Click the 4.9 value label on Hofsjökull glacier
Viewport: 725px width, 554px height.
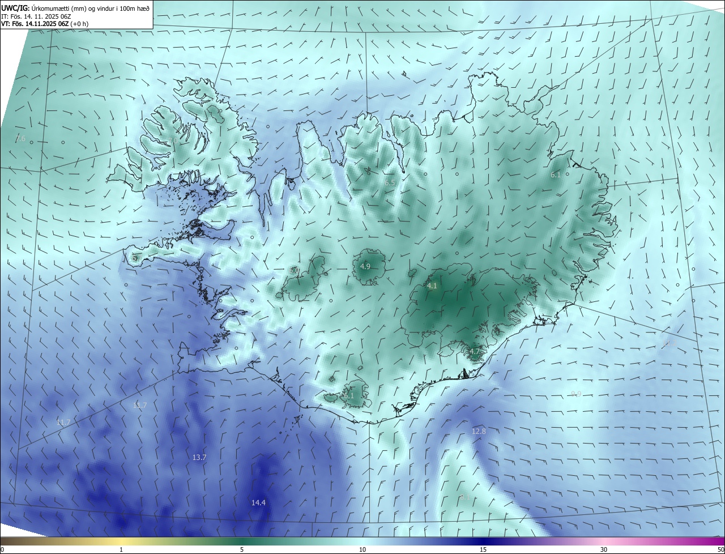365,266
